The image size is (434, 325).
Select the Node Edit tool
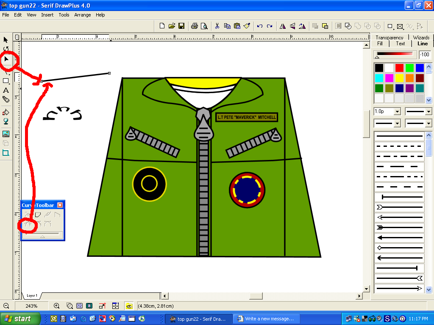(x=6, y=59)
